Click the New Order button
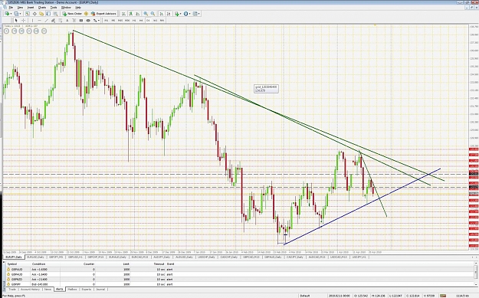479x298 pixels. coord(72,14)
